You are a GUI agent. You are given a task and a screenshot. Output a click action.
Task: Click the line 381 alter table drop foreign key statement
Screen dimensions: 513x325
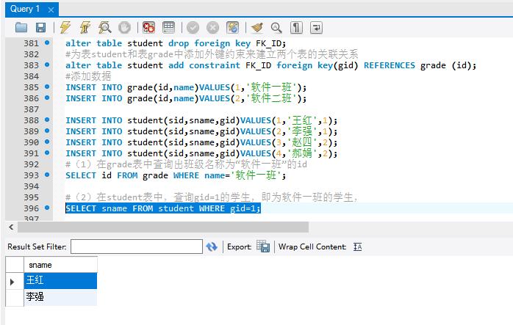coord(176,43)
